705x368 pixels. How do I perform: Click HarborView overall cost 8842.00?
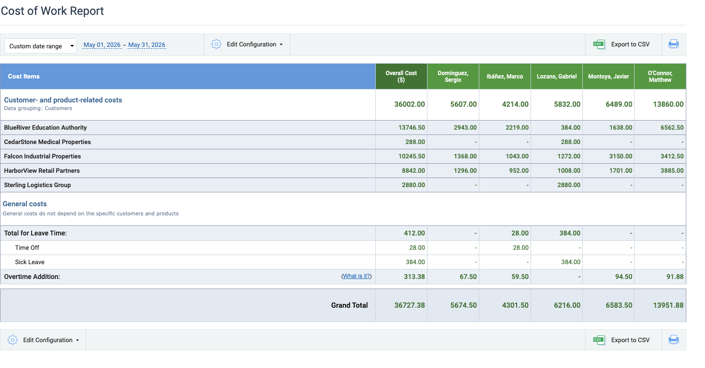[413, 171]
